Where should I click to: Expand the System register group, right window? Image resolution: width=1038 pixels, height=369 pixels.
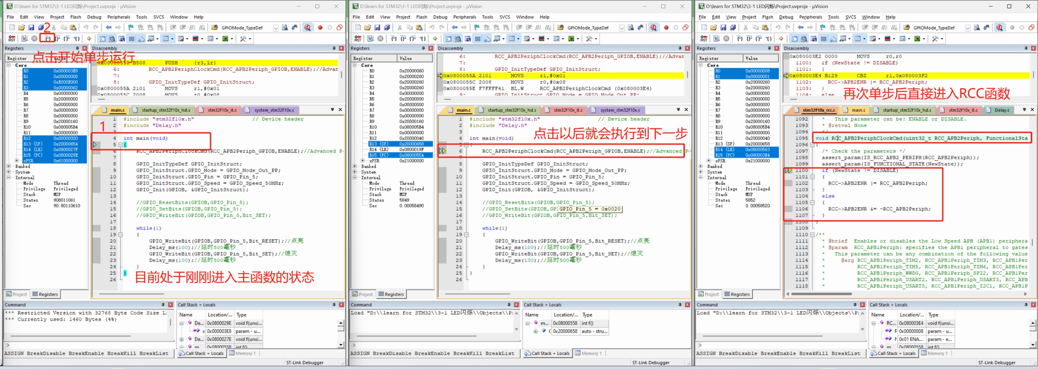coord(701,172)
